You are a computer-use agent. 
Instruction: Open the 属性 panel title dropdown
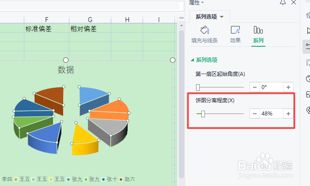[197, 3]
